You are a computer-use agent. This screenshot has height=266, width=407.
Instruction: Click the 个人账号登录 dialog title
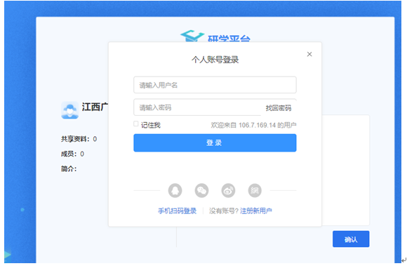(x=215, y=60)
